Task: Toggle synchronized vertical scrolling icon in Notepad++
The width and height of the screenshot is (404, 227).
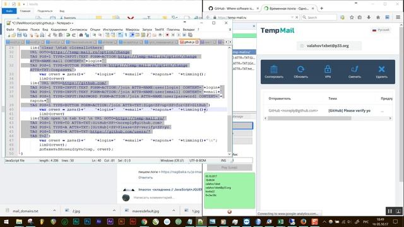Action: 107,35
